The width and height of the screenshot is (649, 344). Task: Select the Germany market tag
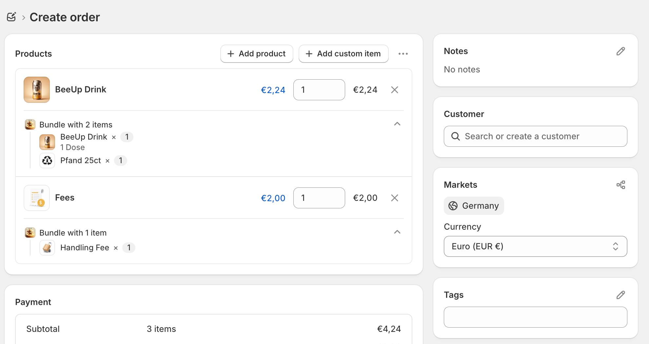tap(474, 206)
